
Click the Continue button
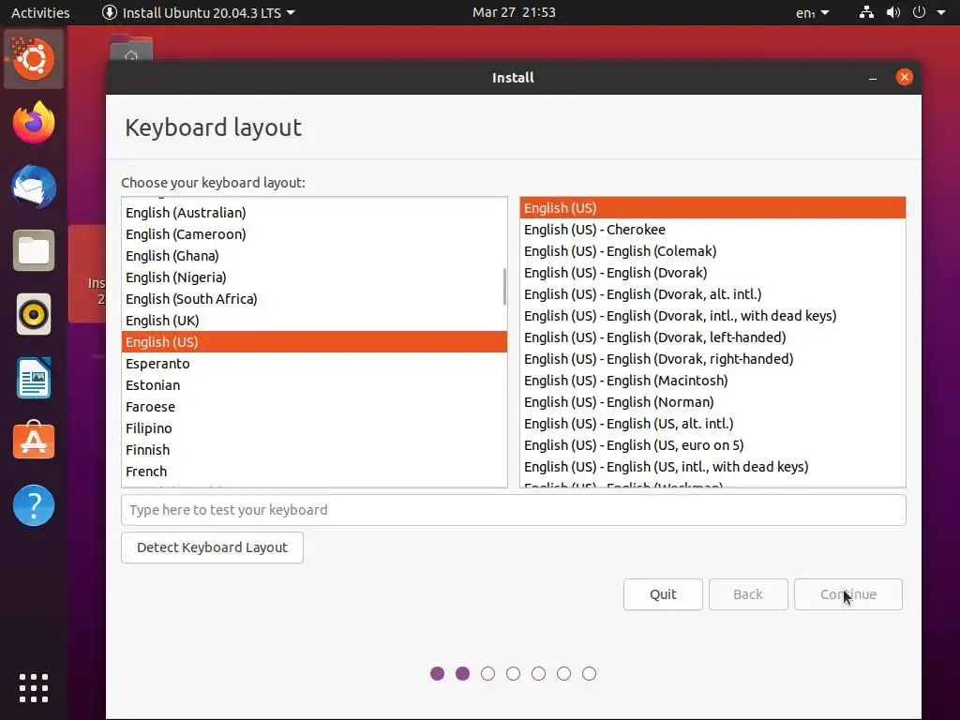847,594
